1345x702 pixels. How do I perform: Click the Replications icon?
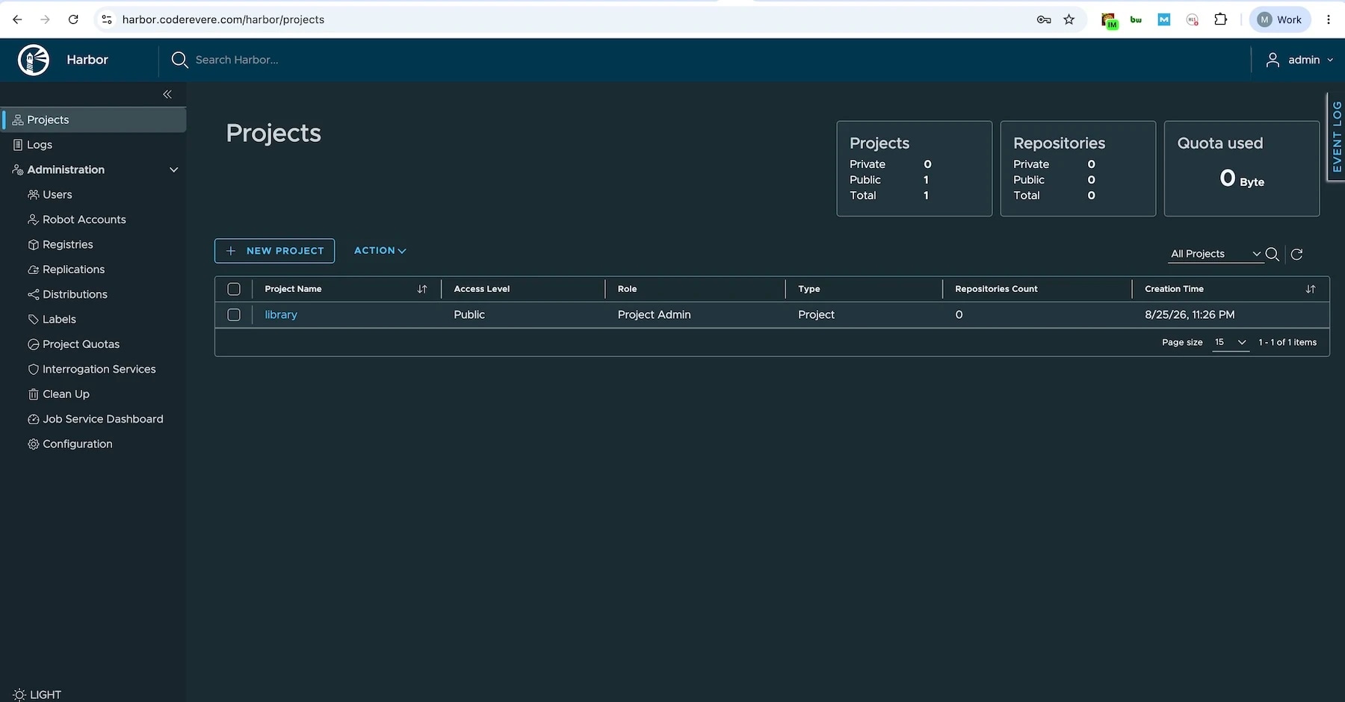pyautogui.click(x=33, y=270)
